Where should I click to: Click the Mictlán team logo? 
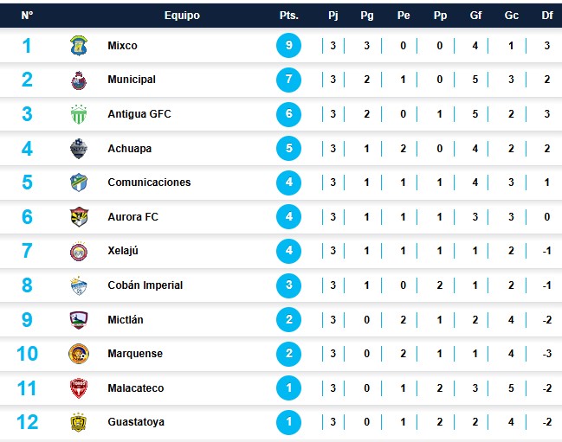coord(79,320)
